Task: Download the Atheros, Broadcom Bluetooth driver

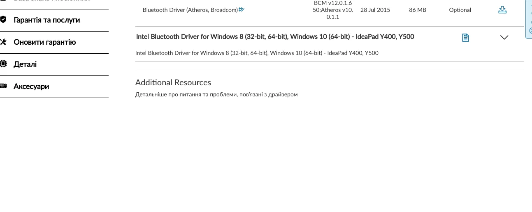Action: pos(502,10)
